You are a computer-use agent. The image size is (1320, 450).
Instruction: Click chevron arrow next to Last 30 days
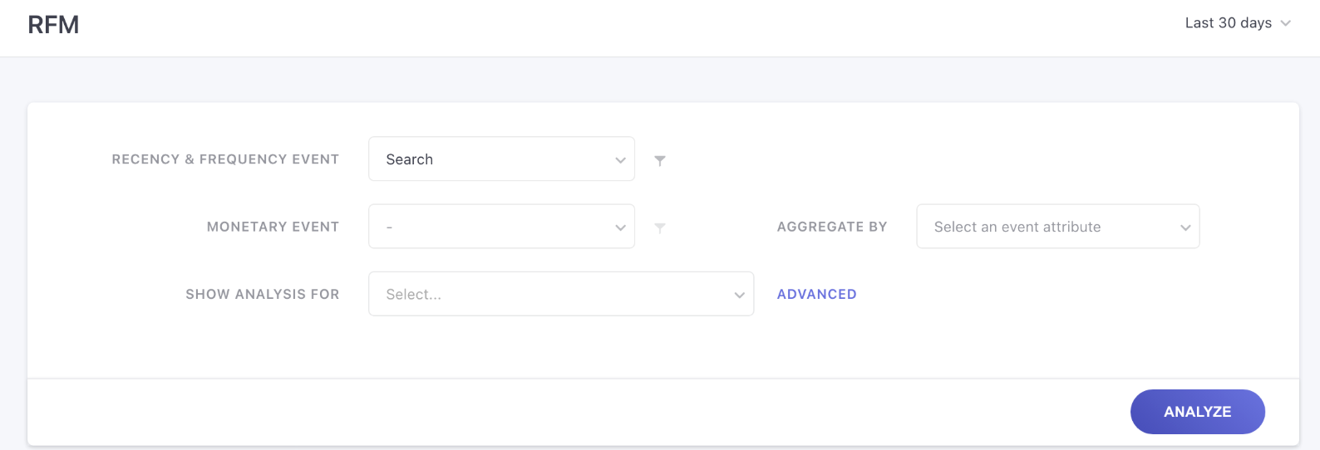click(x=1285, y=23)
